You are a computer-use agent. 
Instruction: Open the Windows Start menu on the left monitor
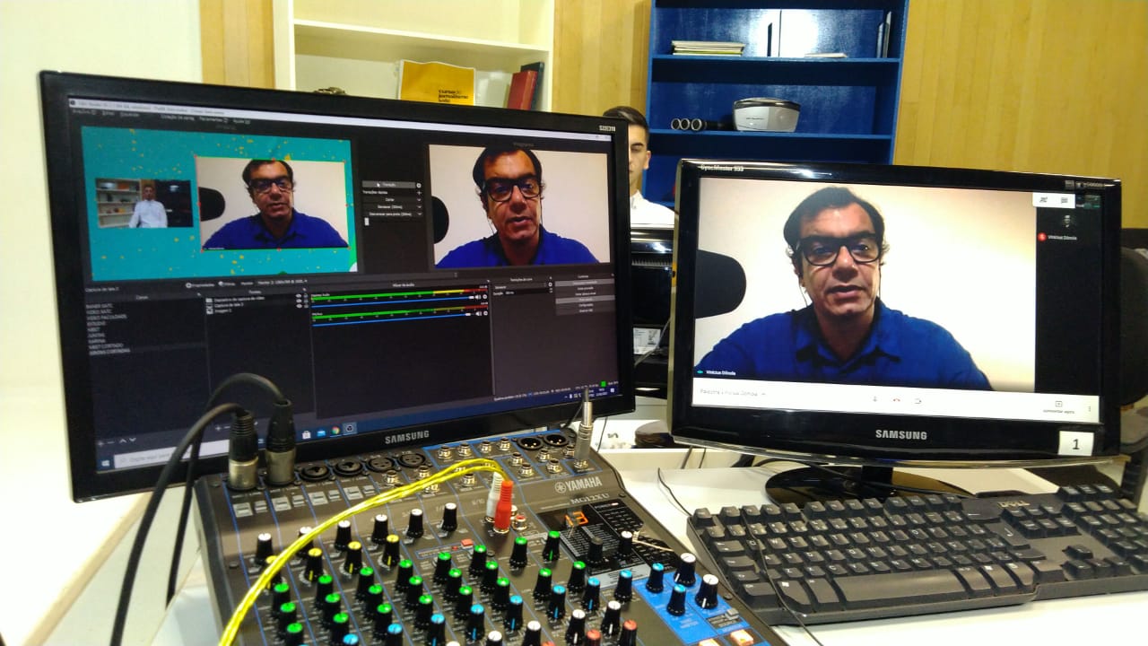(105, 463)
